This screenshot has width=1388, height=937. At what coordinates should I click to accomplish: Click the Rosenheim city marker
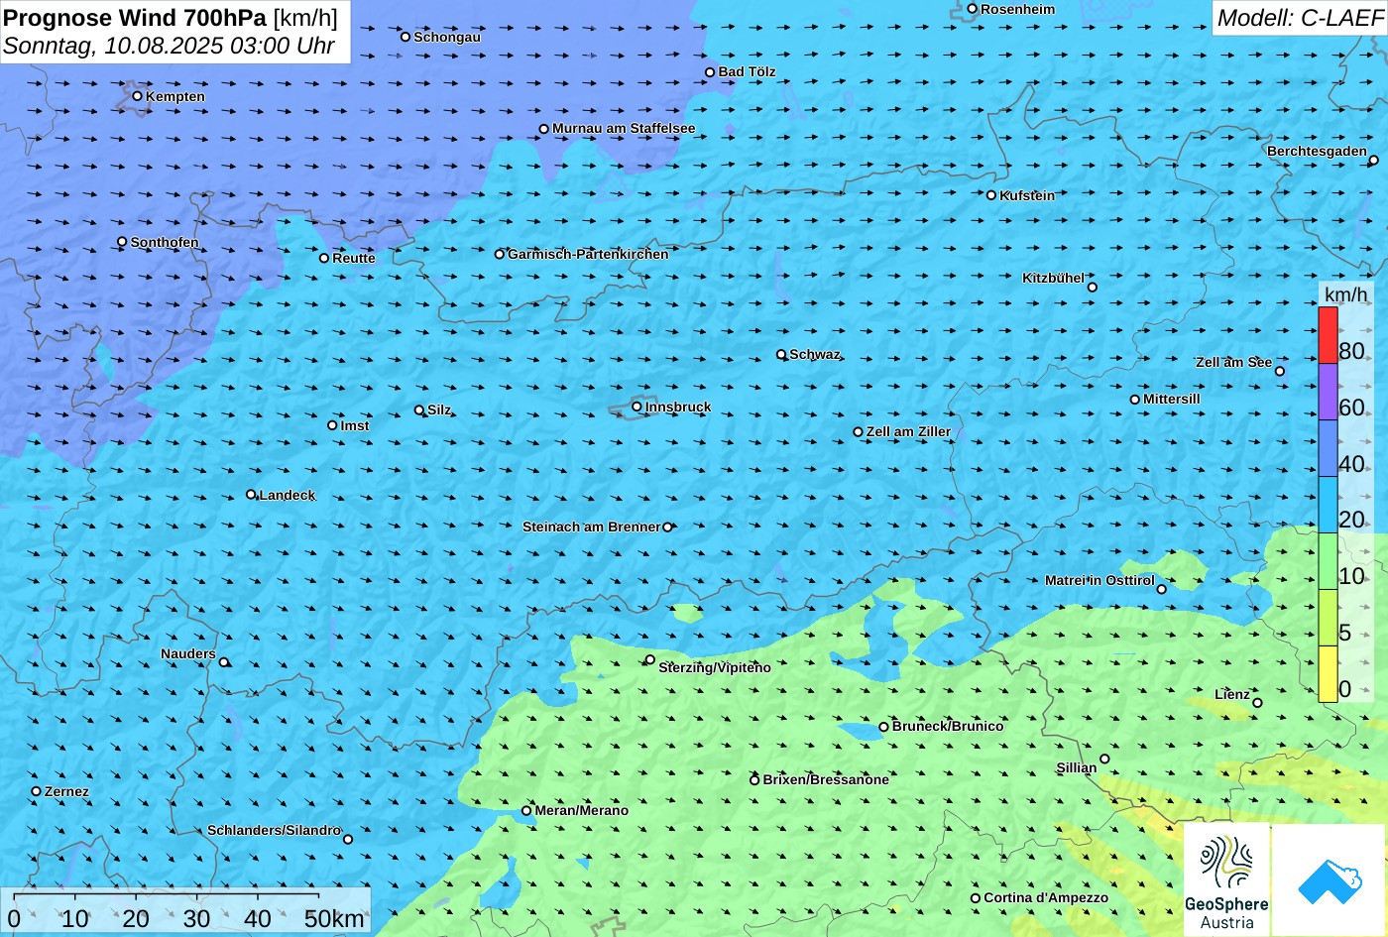(972, 9)
